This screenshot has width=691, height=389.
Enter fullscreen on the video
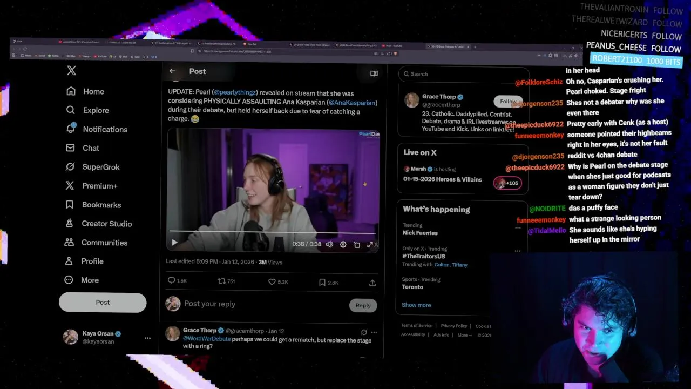point(370,245)
